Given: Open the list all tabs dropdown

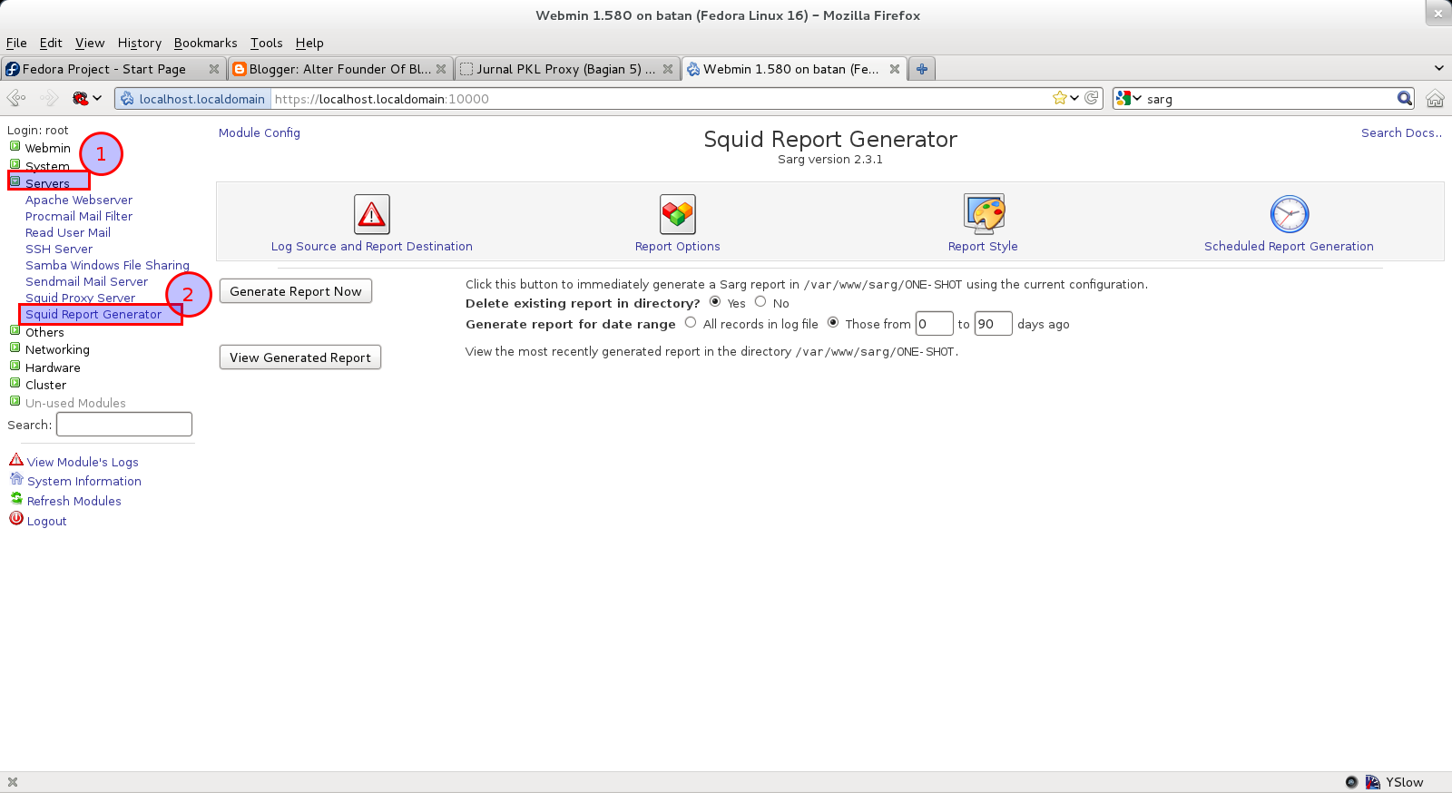Looking at the screenshot, I should tap(1438, 68).
